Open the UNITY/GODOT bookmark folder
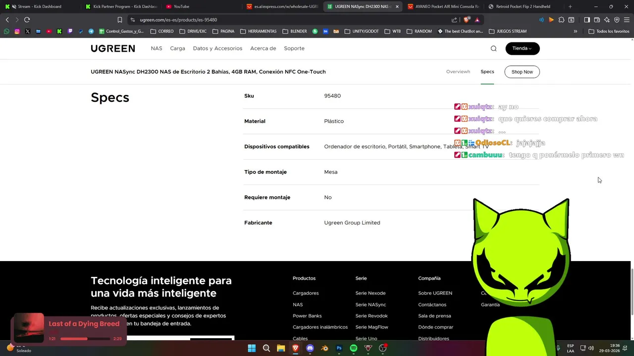634x356 pixels. point(362,31)
